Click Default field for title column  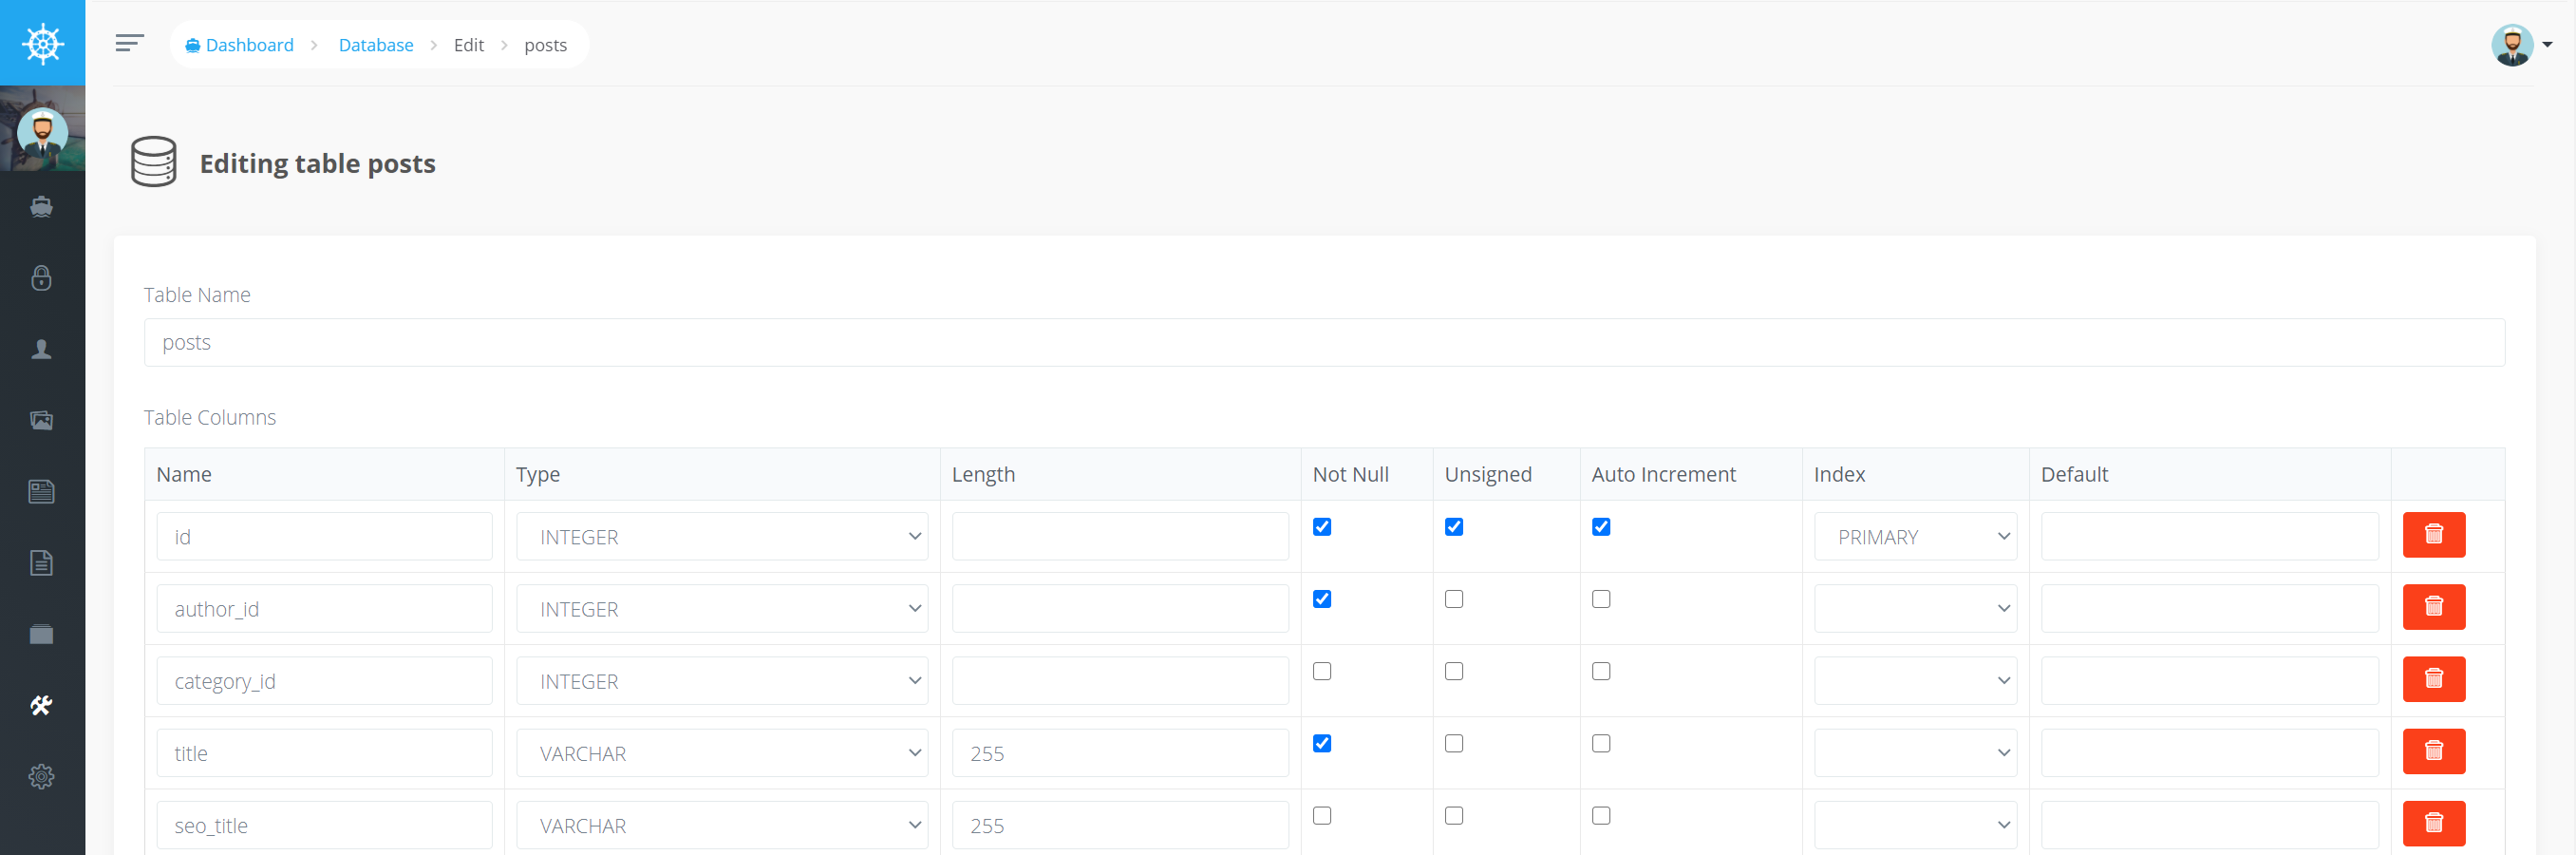2209,753
